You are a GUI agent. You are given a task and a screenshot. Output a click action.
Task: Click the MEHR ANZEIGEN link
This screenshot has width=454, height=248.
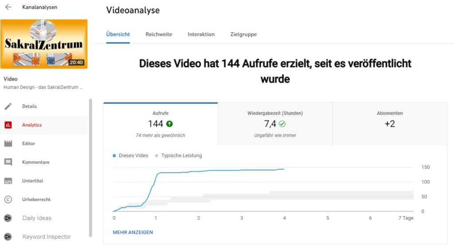point(133,232)
